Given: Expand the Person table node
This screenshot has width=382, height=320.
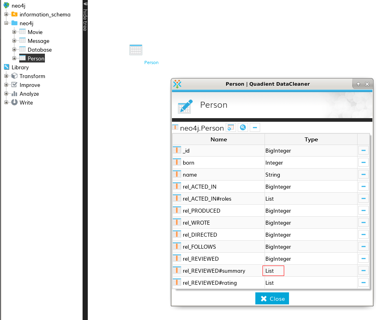Looking at the screenshot, I should (14, 58).
